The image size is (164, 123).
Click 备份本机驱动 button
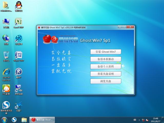coord(106,59)
